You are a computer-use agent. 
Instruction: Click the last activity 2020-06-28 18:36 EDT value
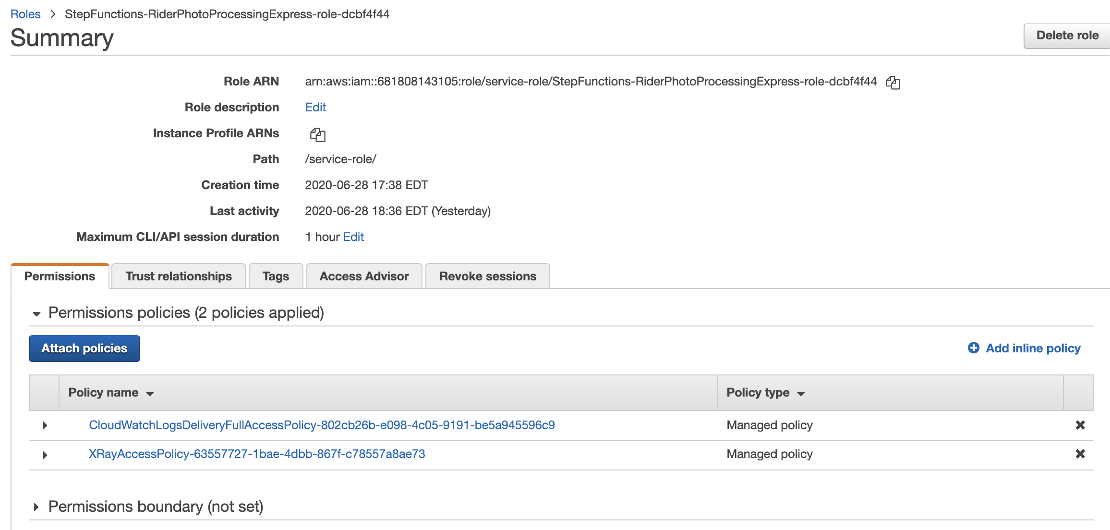[x=398, y=211]
